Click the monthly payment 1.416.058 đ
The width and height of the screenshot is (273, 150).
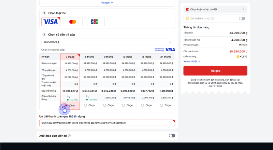(x=166, y=91)
